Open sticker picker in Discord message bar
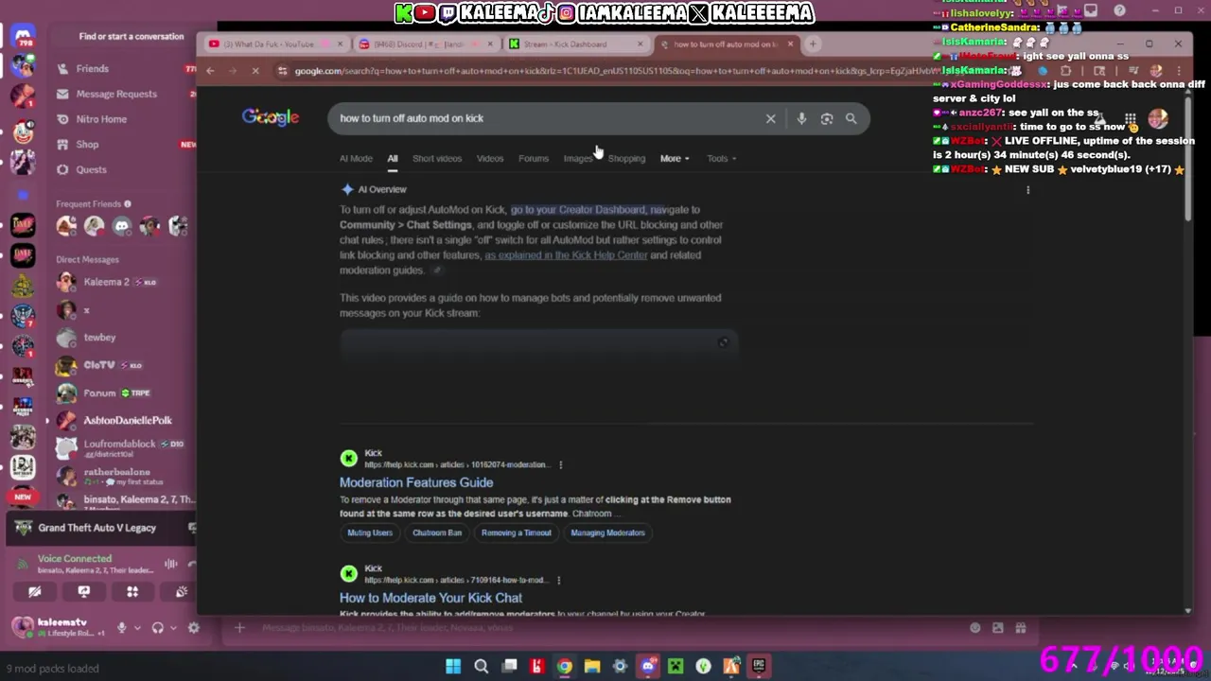Image resolution: width=1211 pixels, height=681 pixels. 997,628
